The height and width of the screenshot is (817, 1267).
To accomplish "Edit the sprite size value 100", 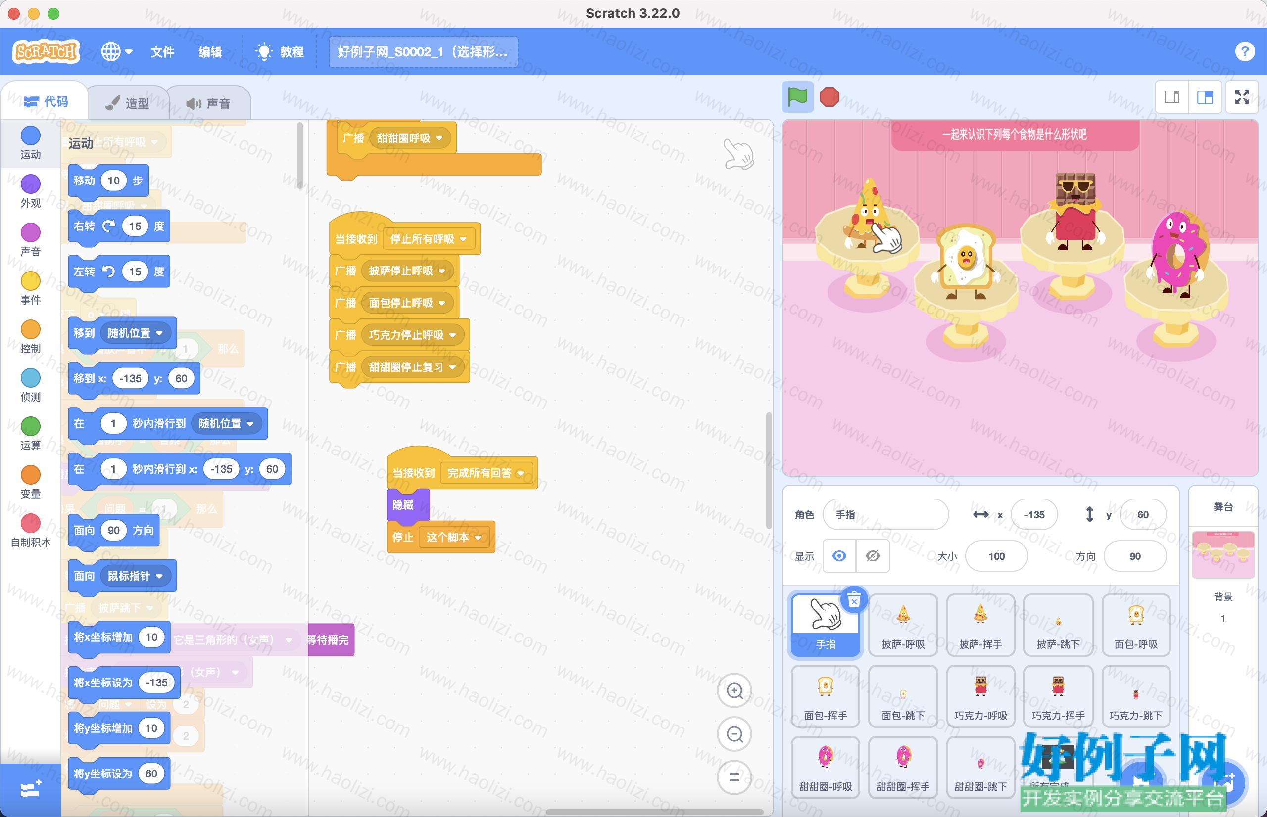I will pos(996,556).
